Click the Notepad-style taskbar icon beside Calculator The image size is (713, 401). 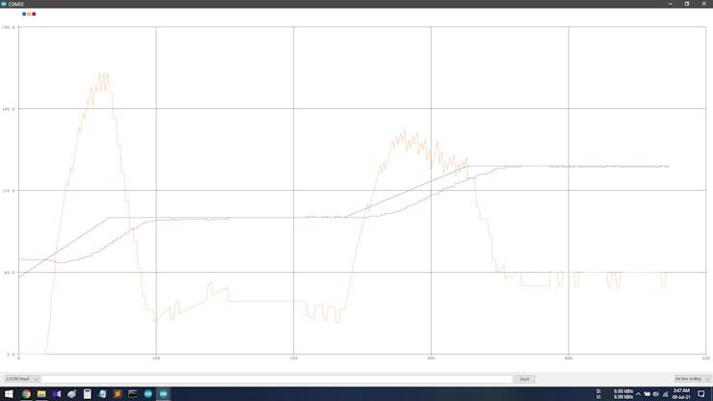(x=102, y=393)
